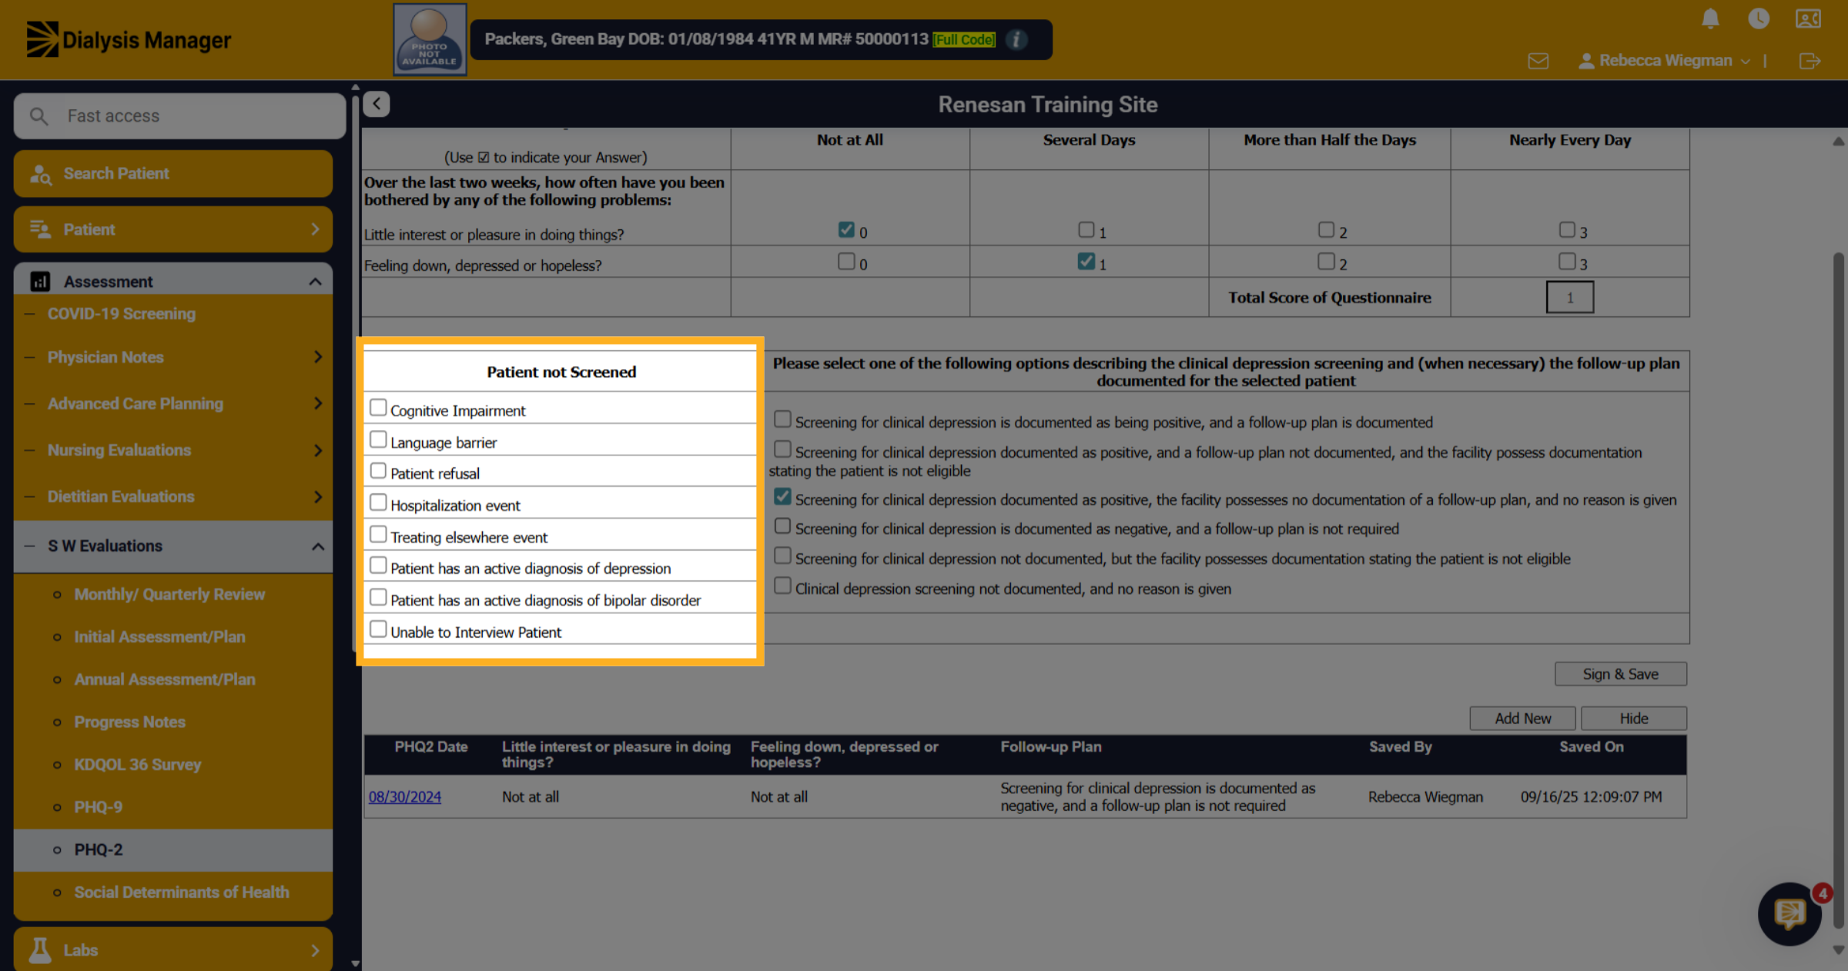The width and height of the screenshot is (1848, 971).
Task: Click the Labs flask icon
Action: coord(40,950)
